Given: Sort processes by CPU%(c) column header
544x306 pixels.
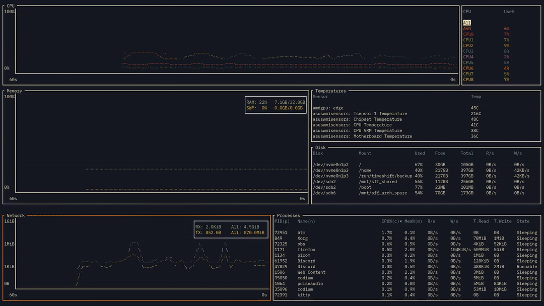Looking at the screenshot, I should (392, 221).
